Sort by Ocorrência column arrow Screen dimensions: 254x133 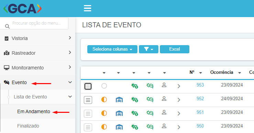240,73
